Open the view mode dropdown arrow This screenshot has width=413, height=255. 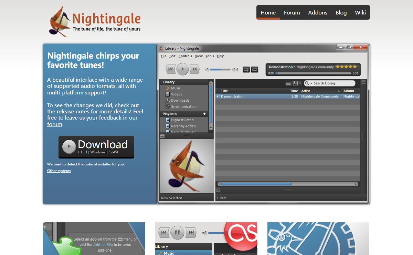[x=300, y=83]
